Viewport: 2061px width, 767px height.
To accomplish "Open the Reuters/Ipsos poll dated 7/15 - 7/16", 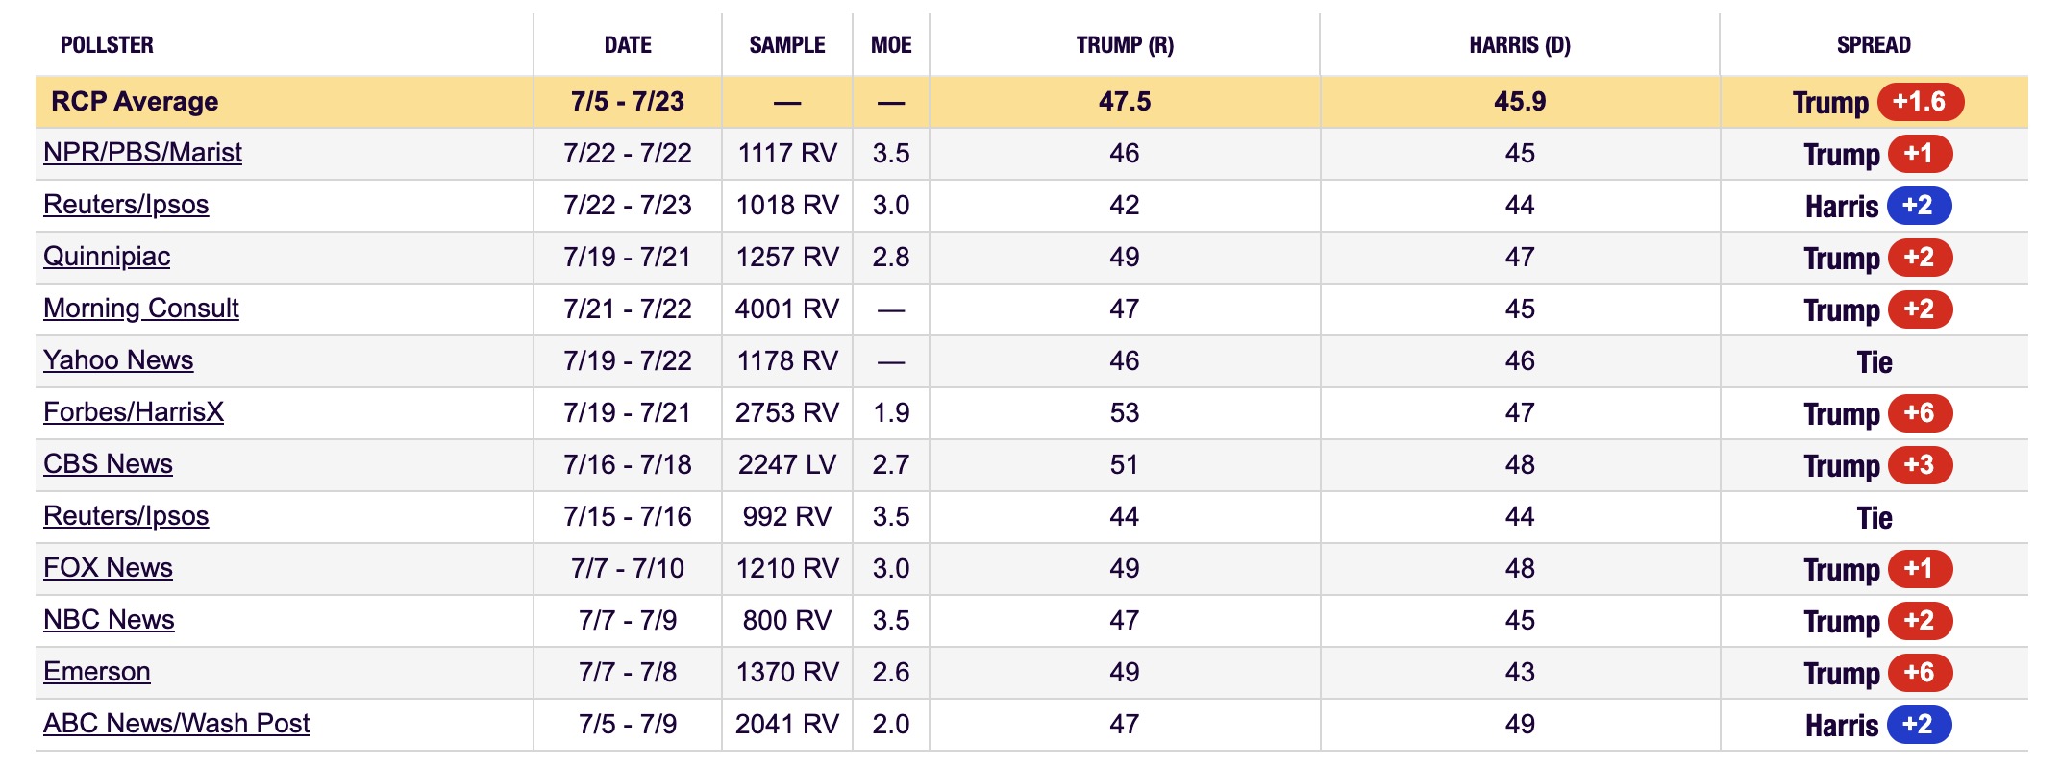I will [126, 516].
